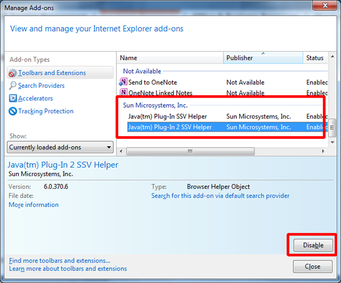
Task: Click the Toolbars and Extensions gear icon
Action: click(13, 73)
